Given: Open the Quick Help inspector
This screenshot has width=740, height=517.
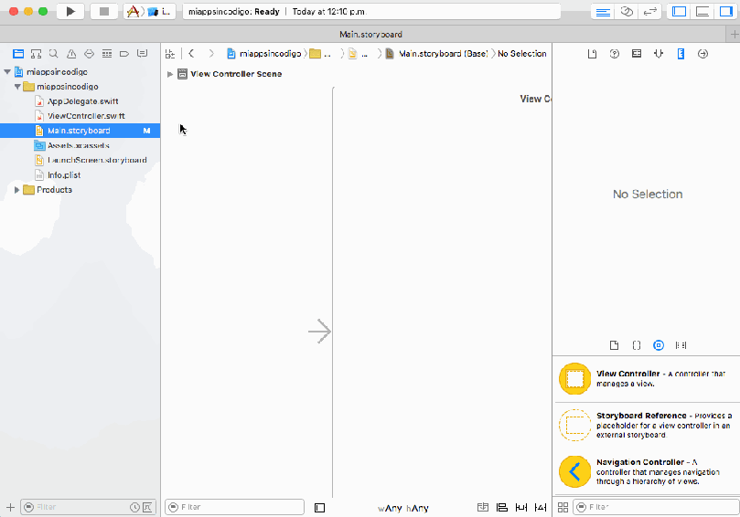Looking at the screenshot, I should tap(614, 54).
